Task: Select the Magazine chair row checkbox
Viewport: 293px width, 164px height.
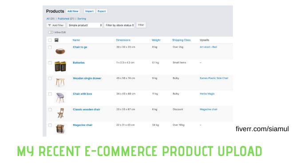Action: click(x=50, y=125)
